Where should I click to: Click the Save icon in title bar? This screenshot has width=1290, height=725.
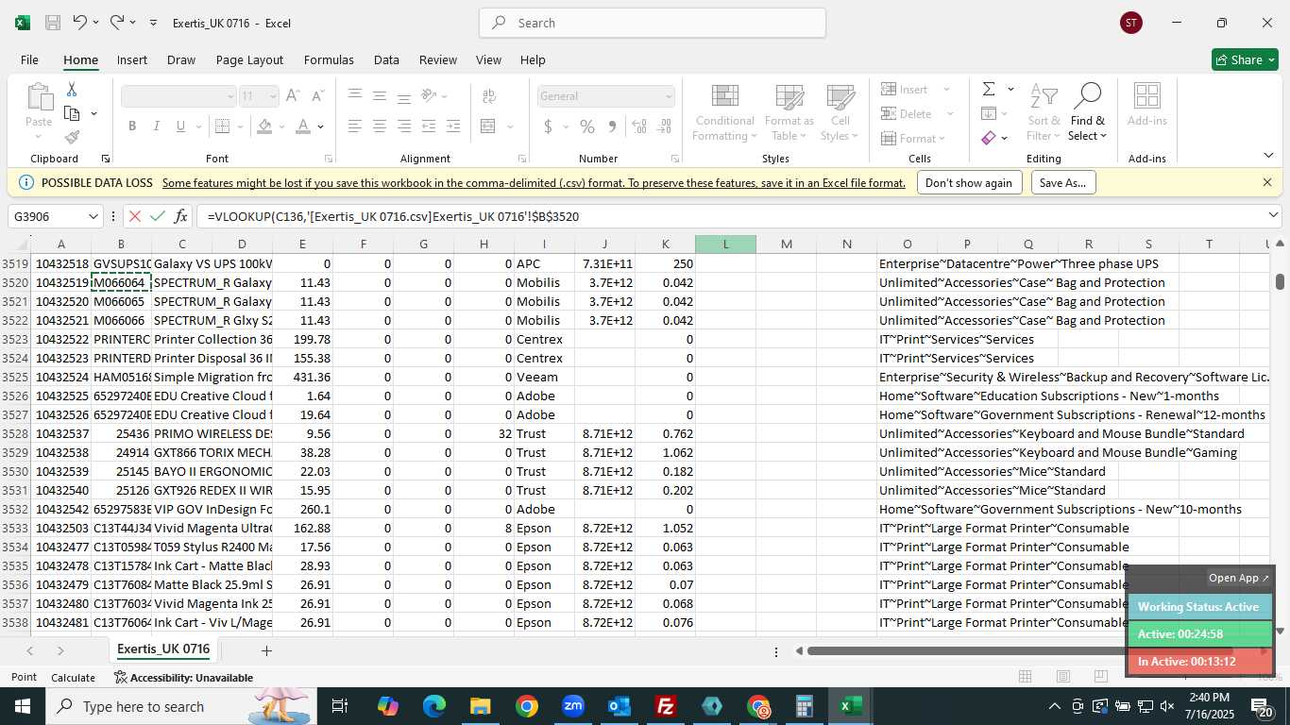[53, 23]
